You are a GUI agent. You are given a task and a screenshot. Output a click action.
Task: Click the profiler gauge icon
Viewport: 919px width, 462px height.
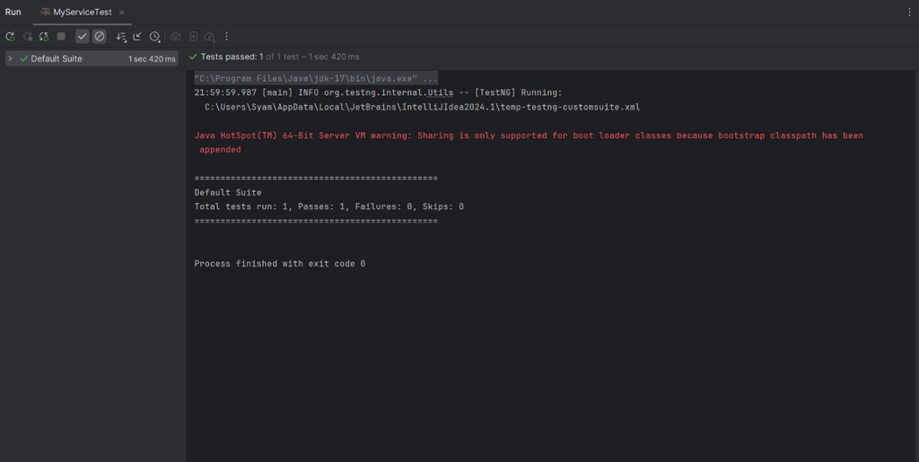(x=209, y=37)
